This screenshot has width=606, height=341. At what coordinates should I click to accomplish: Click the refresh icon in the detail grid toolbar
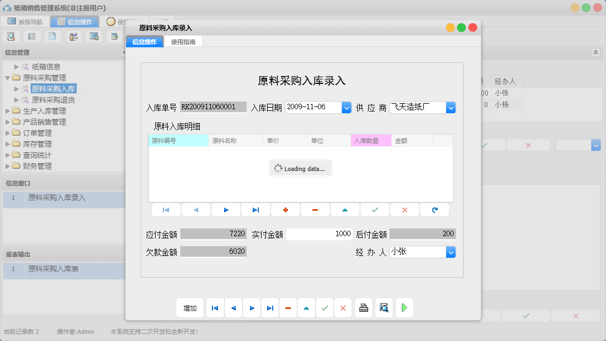(434, 210)
